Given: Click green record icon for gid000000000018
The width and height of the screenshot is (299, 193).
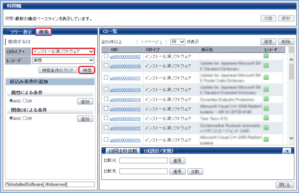Looking at the screenshot, I should [x=266, y=65].
